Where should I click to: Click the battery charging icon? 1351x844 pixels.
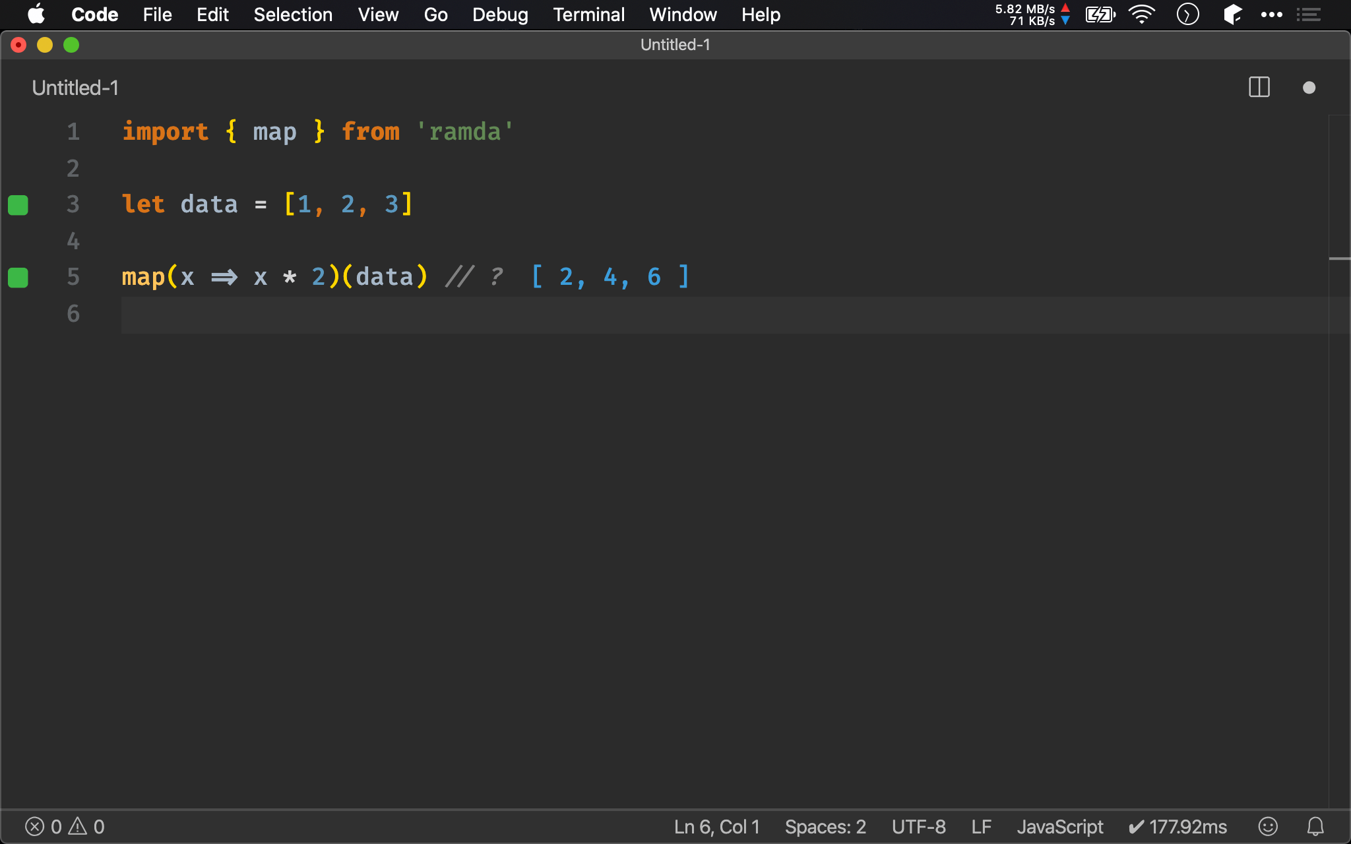(x=1100, y=15)
